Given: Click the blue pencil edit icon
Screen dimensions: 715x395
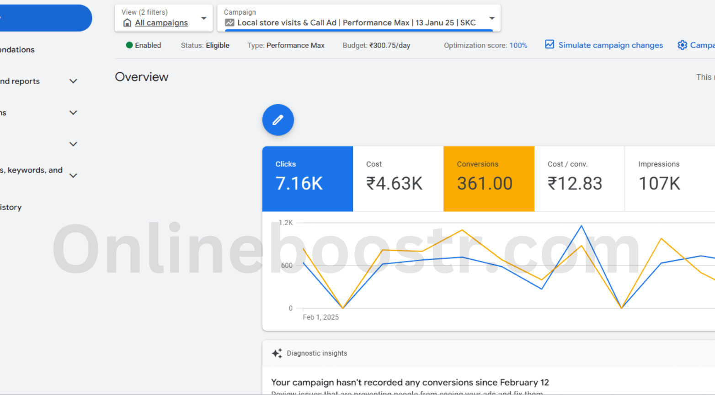Looking at the screenshot, I should pyautogui.click(x=277, y=120).
